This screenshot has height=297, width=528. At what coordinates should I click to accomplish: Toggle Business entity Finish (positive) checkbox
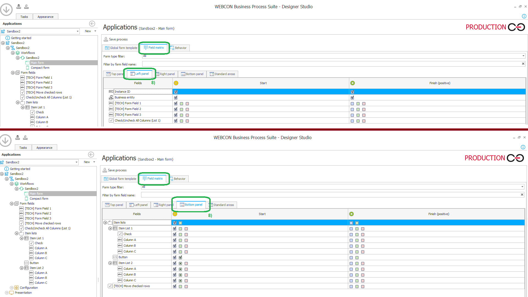tap(352, 98)
